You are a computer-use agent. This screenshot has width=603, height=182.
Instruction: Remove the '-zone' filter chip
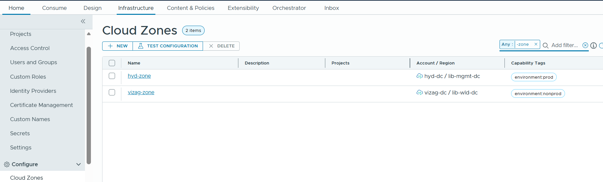tap(536, 44)
